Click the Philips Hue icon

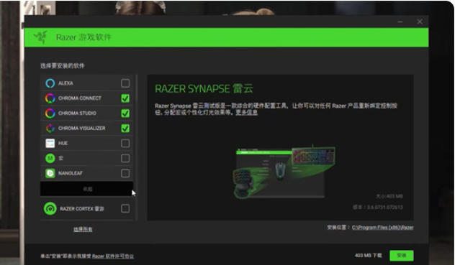coord(50,143)
